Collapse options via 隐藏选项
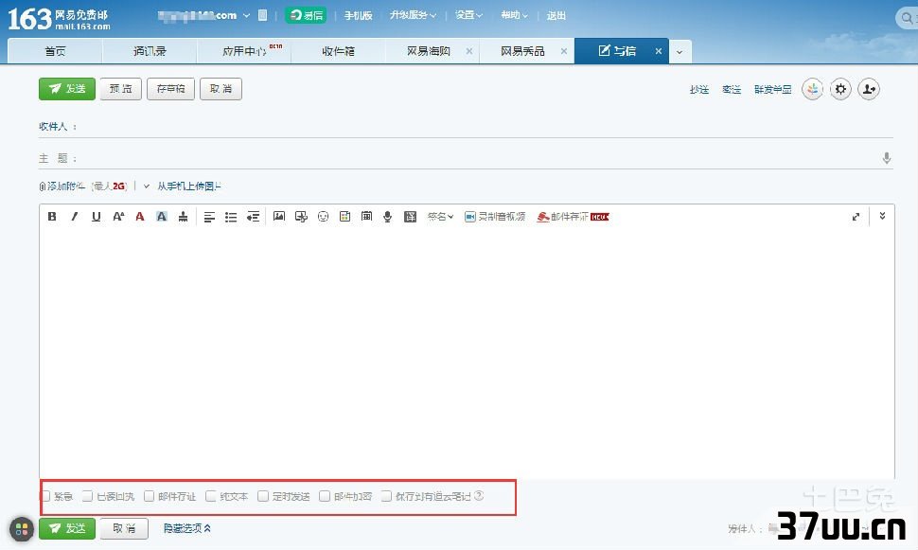The width and height of the screenshot is (918, 550). pos(186,528)
